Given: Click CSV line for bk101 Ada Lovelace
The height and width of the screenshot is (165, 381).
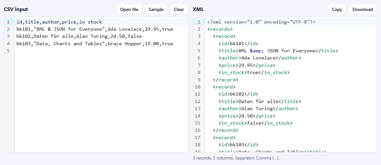Looking at the screenshot, I should (x=95, y=29).
